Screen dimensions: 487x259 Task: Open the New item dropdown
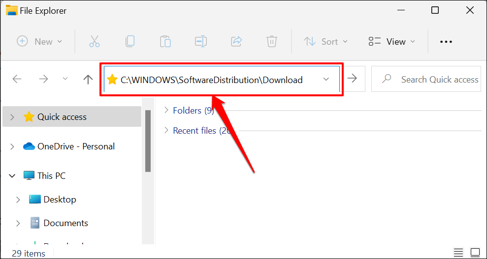coord(40,42)
